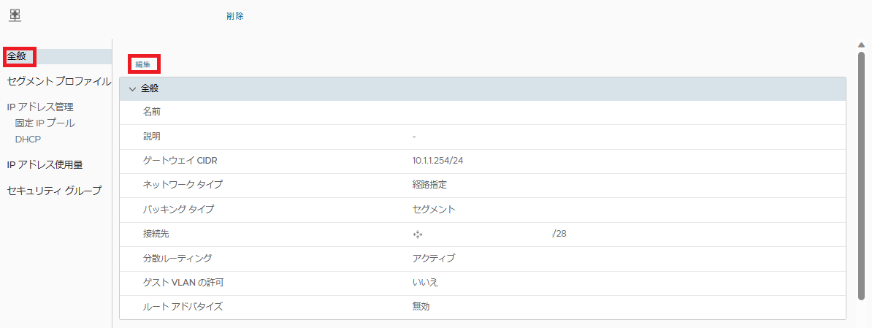The height and width of the screenshot is (328, 872).
Task: Select 全般 in the left navigation
Action: tap(17, 56)
